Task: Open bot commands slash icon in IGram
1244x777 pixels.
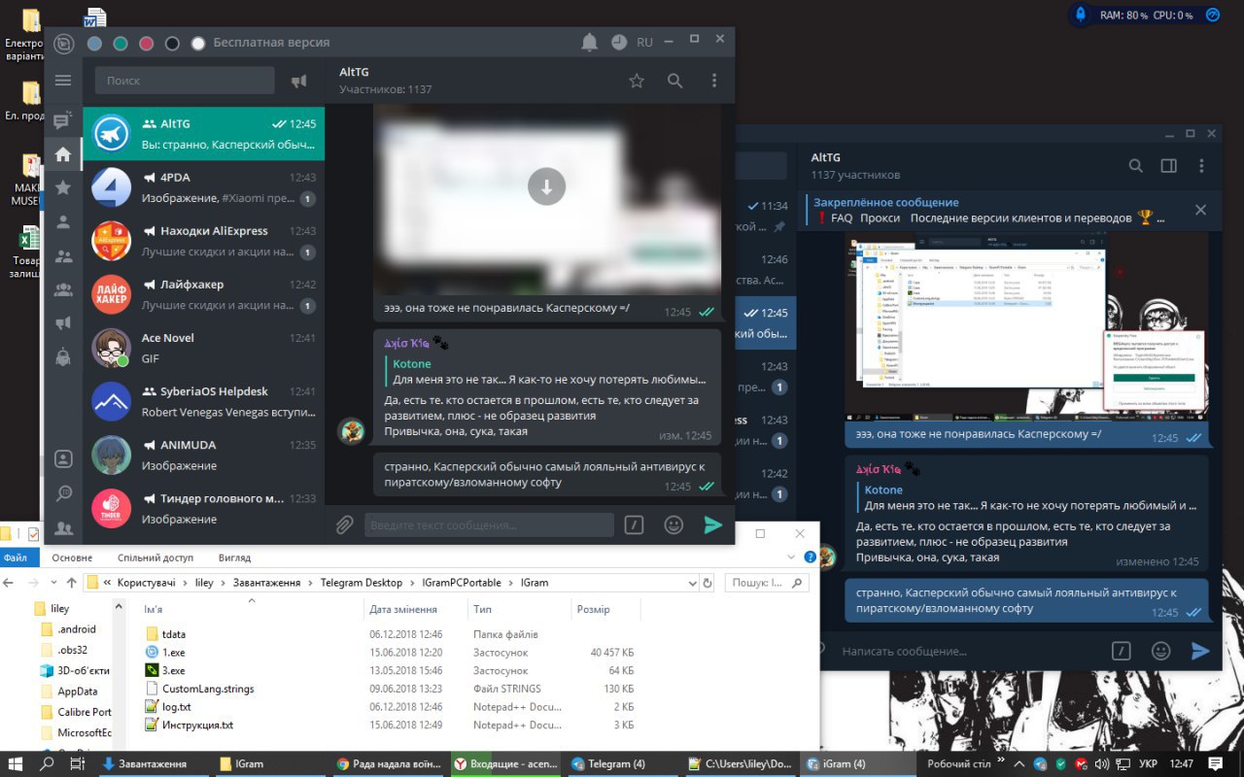Action: (634, 525)
